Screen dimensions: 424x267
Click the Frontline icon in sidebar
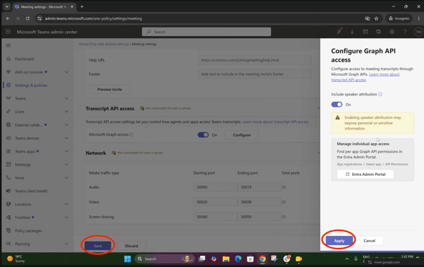coord(8,217)
